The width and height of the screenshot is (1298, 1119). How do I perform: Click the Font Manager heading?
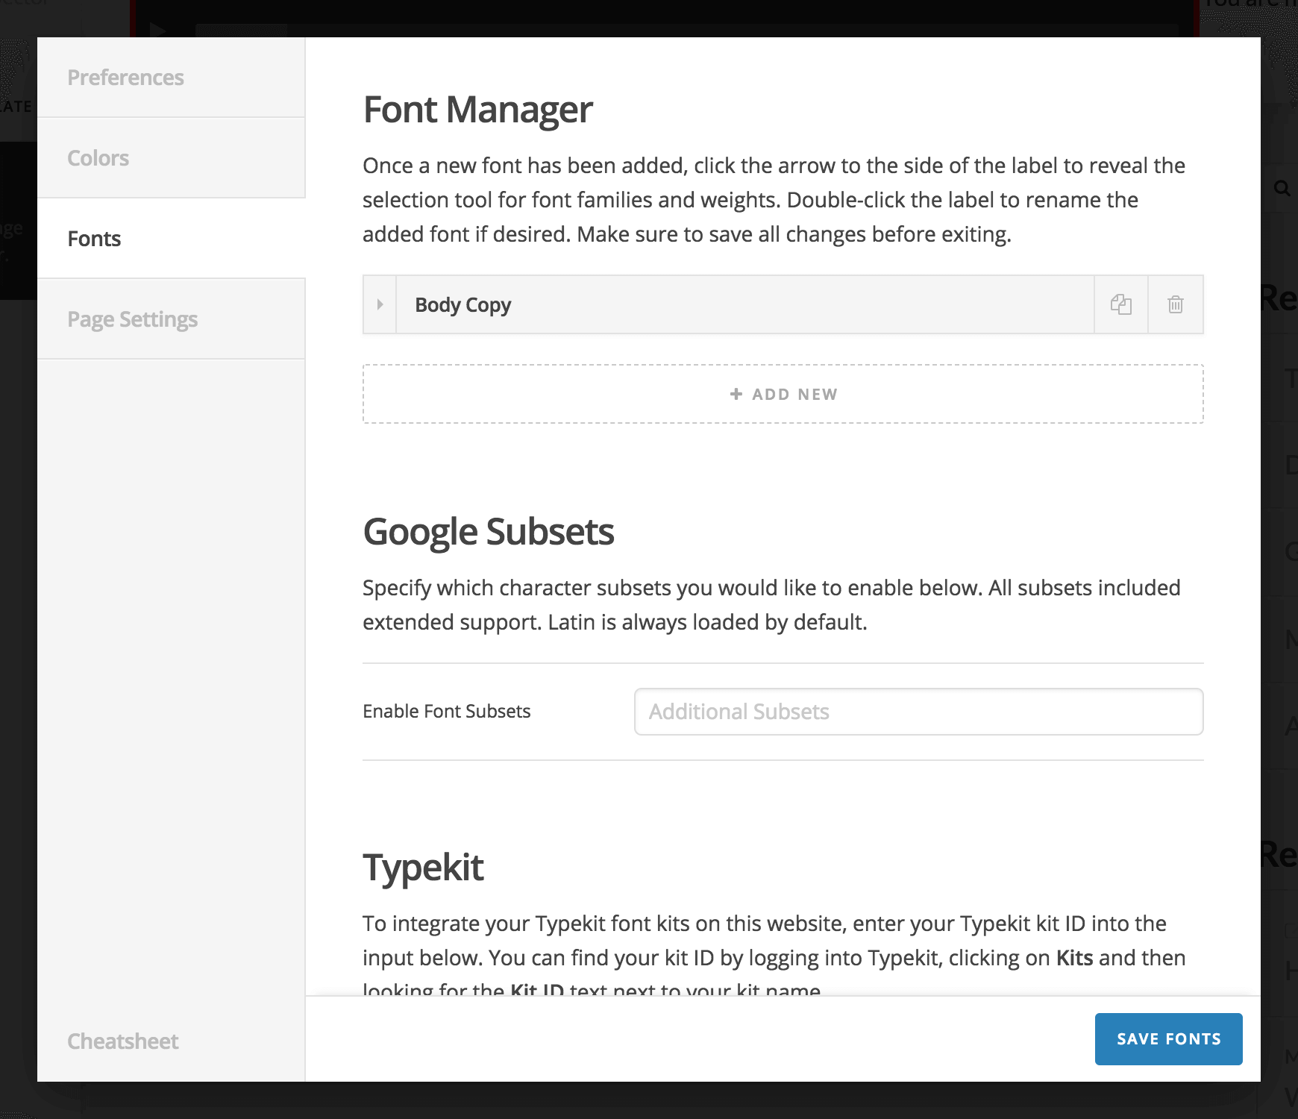click(x=477, y=110)
